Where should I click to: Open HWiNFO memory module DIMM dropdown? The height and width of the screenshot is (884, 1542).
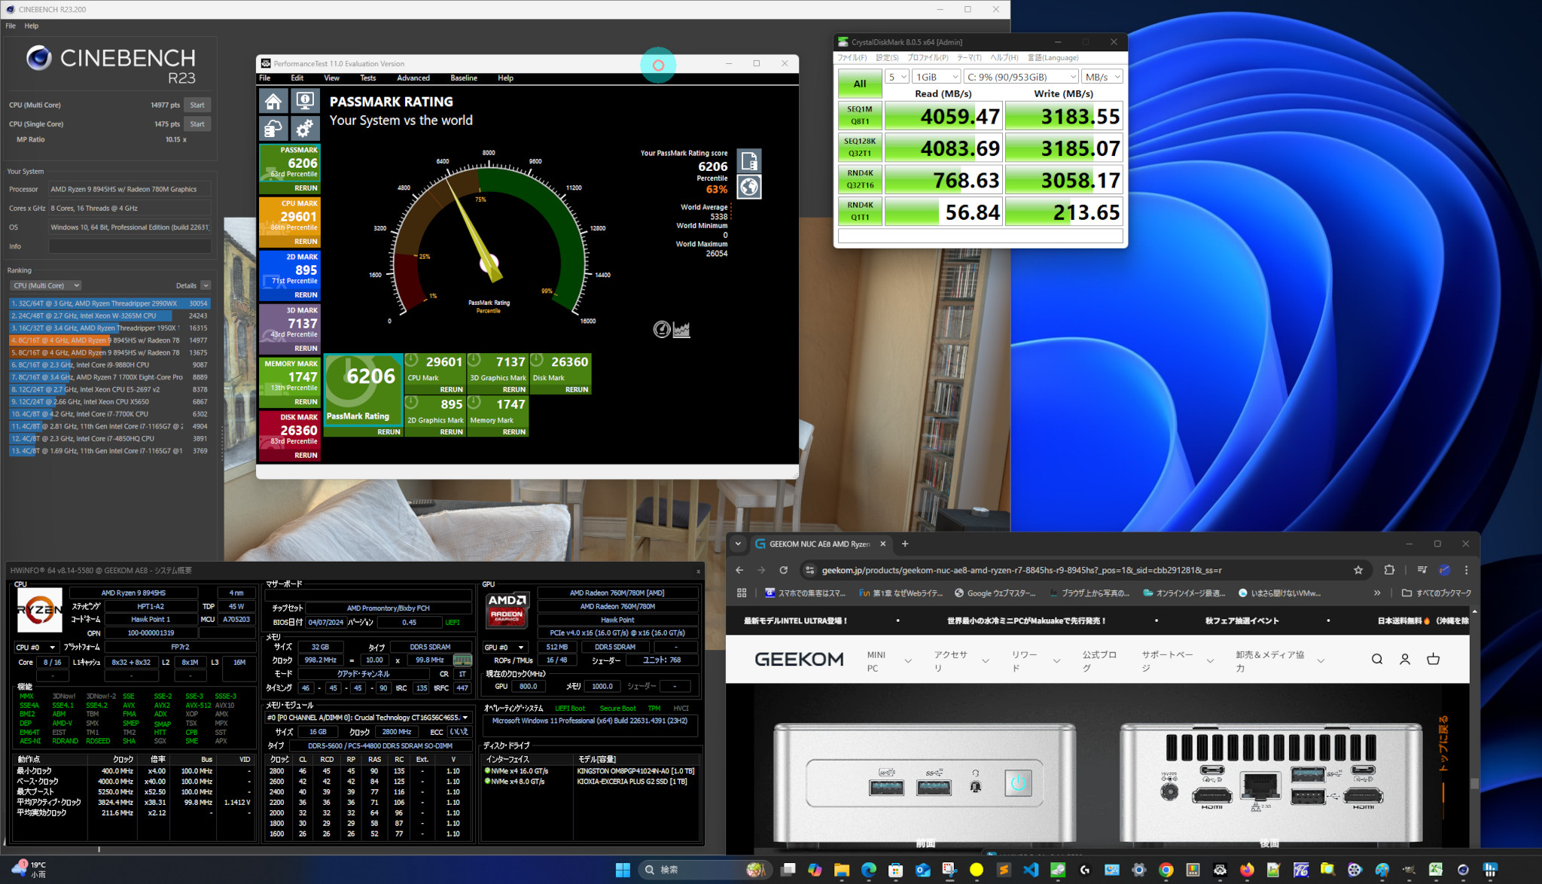[368, 718]
